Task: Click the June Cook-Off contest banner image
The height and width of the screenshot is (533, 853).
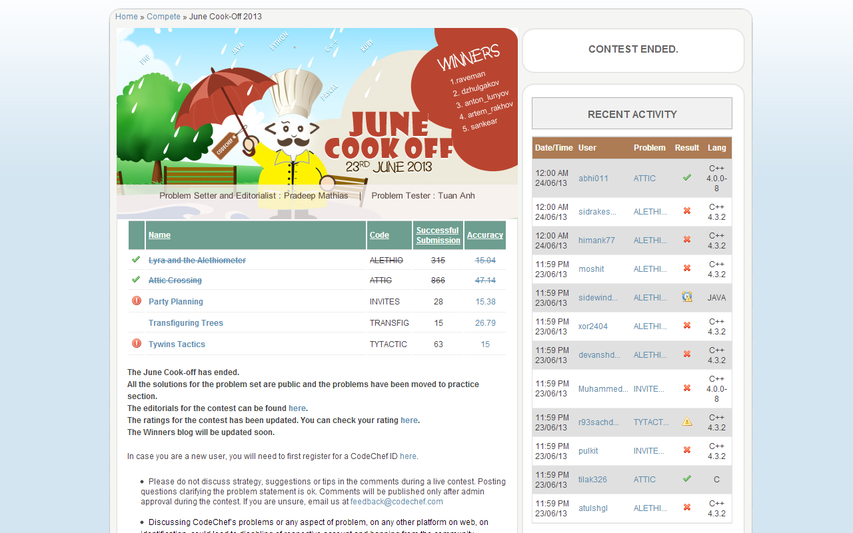Action: tap(317, 123)
